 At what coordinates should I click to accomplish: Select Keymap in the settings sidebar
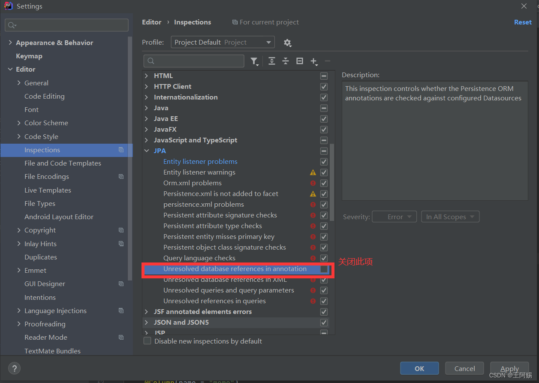click(x=29, y=56)
